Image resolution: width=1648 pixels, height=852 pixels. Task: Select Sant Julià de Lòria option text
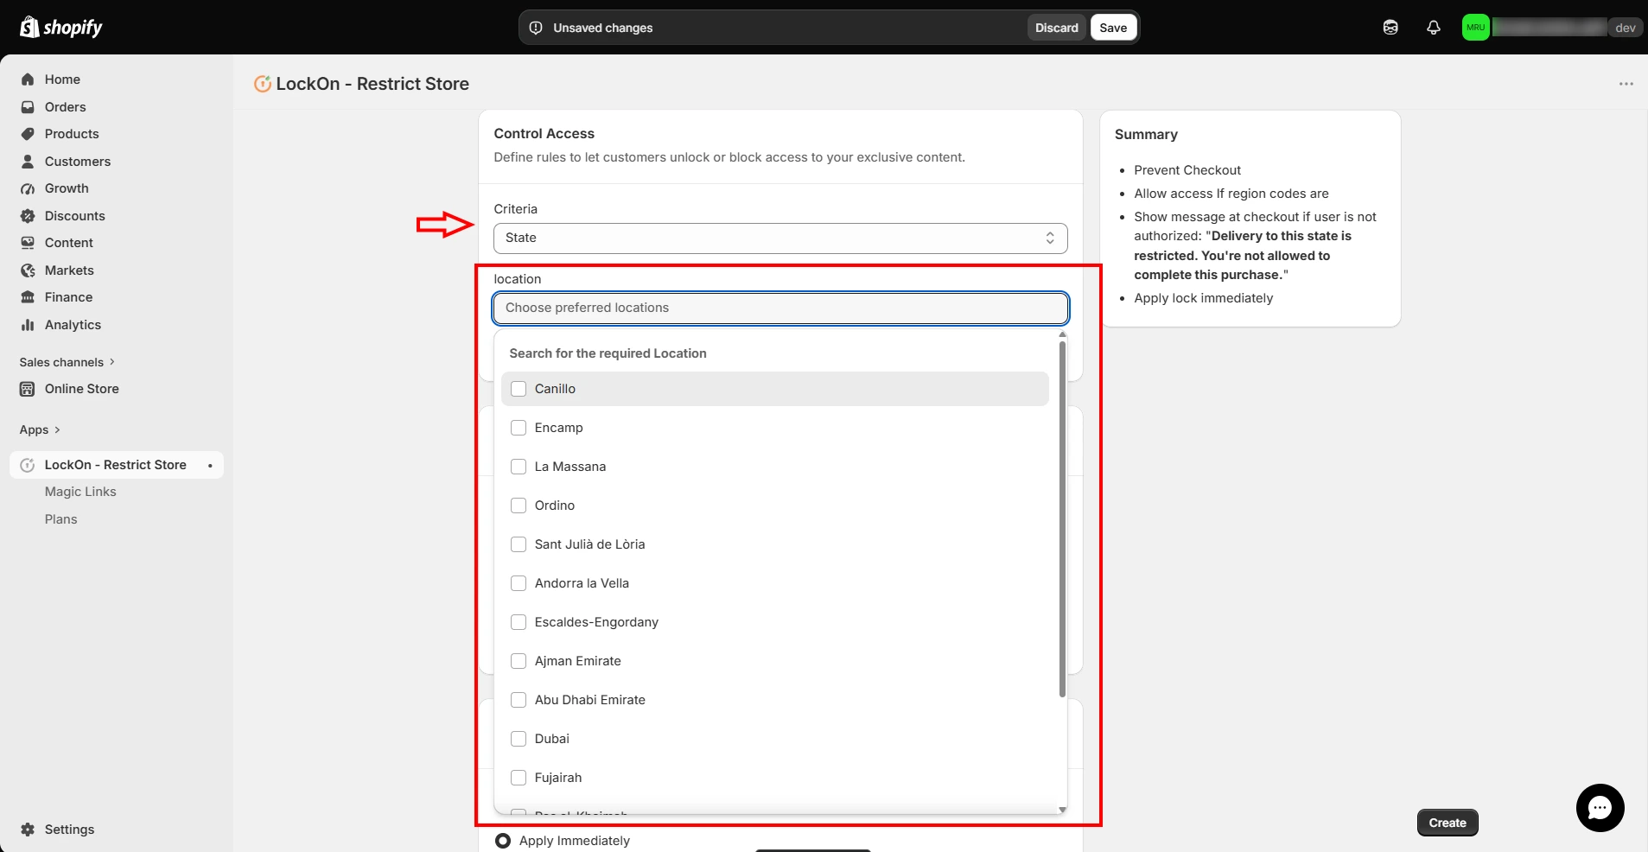coord(589,544)
